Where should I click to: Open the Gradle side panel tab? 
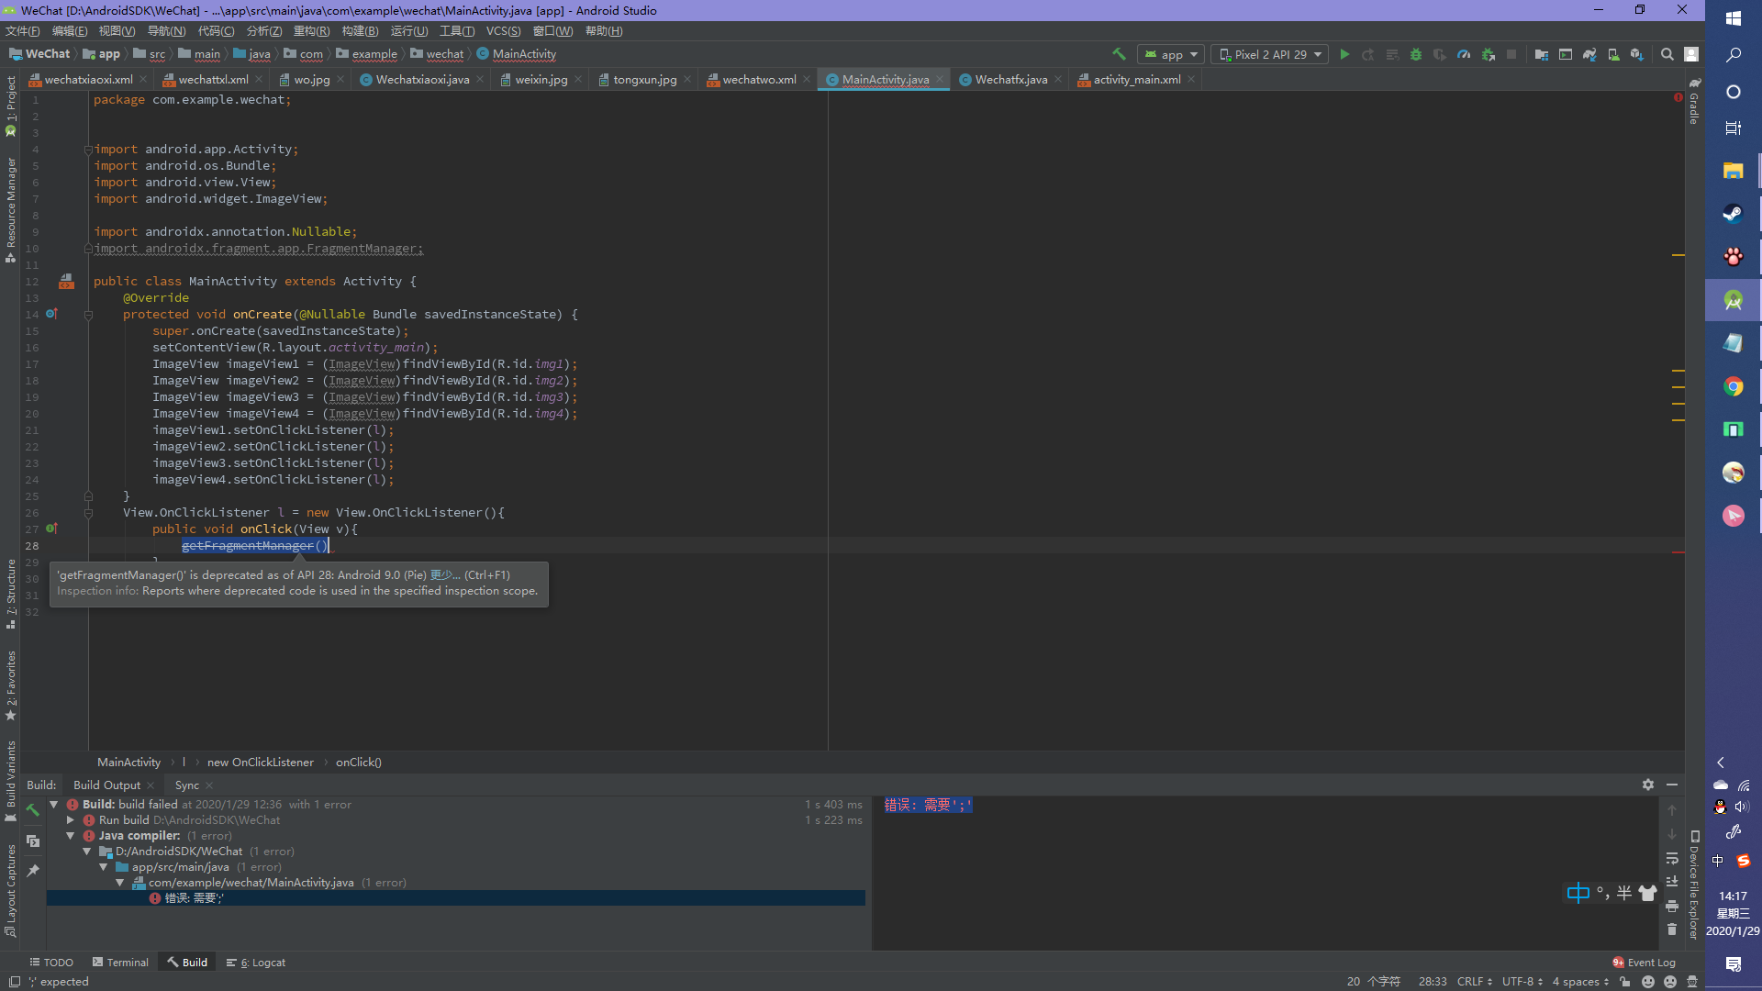(1694, 101)
